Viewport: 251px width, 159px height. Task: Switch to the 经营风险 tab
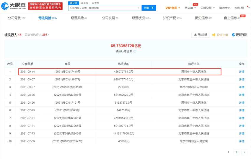tap(79, 18)
